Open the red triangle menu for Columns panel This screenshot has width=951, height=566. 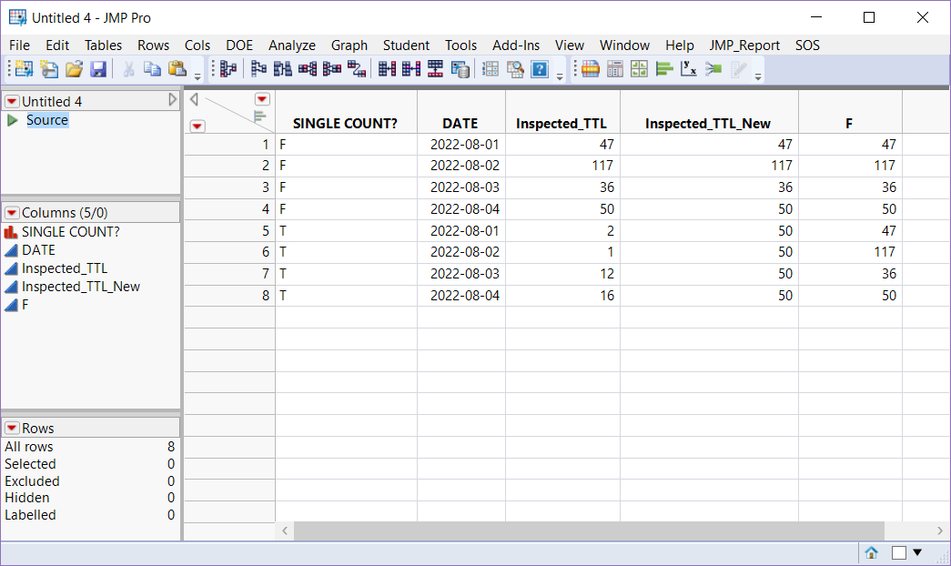point(11,211)
